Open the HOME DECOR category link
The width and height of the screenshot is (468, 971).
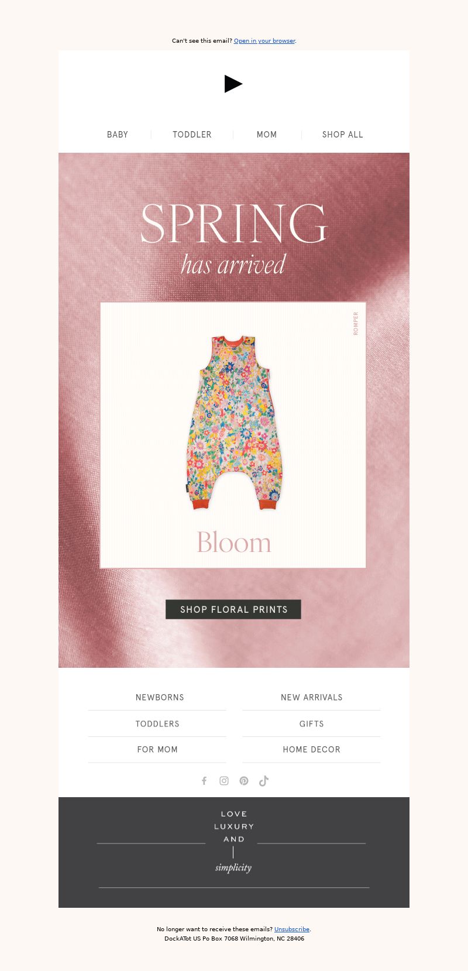tap(312, 750)
